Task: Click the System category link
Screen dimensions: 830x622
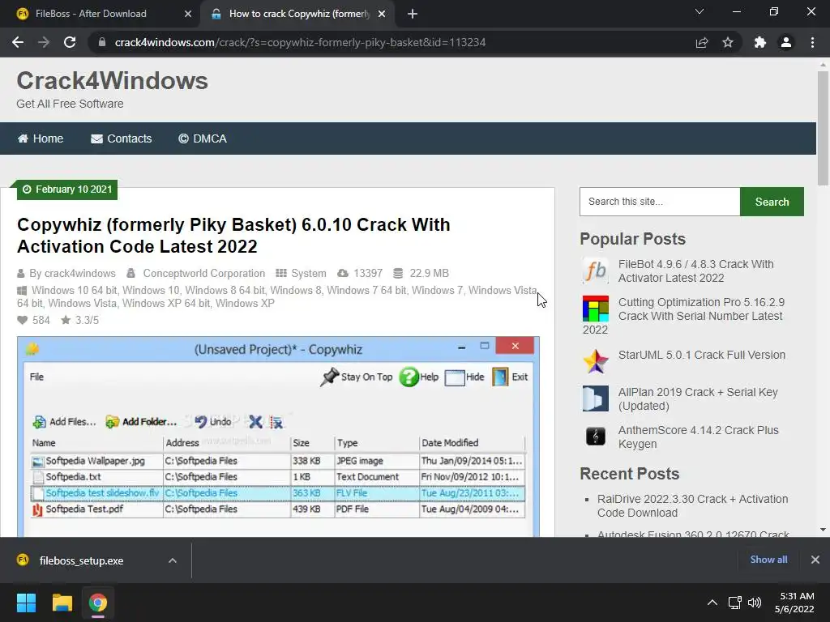Action: coord(309,274)
